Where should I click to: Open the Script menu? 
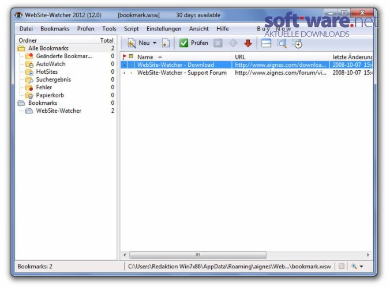click(132, 29)
